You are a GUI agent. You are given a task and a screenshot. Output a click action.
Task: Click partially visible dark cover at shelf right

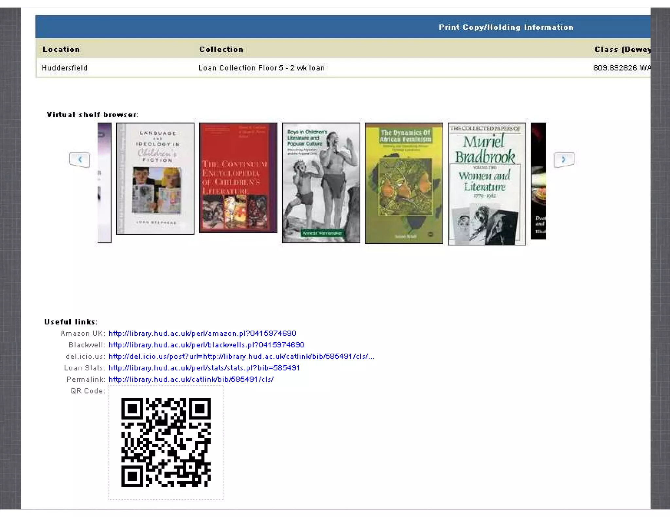click(538, 181)
